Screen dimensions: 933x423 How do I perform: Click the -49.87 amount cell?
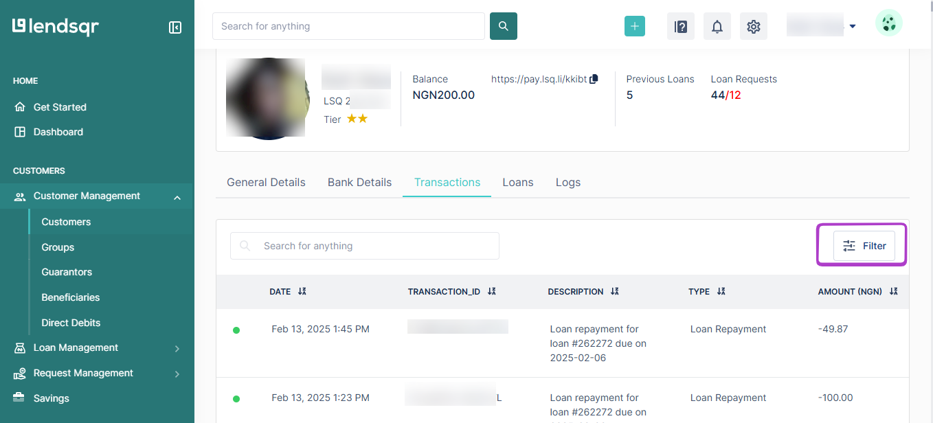833,329
